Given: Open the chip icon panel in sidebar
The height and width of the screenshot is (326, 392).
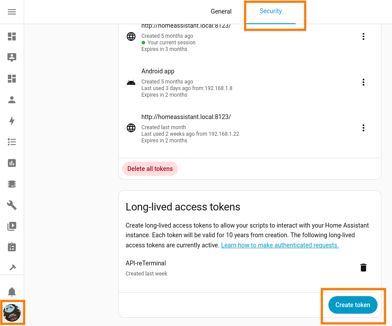Looking at the screenshot, I should (12, 184).
